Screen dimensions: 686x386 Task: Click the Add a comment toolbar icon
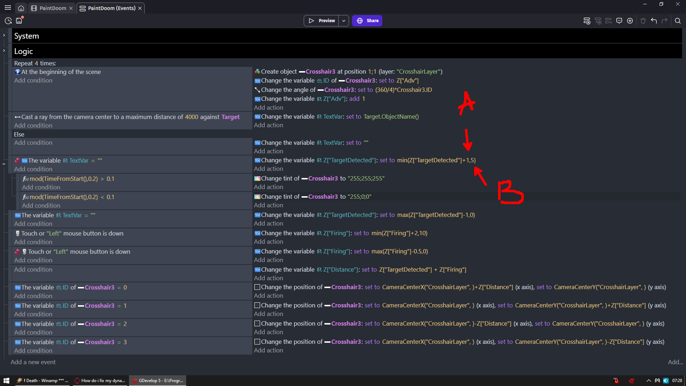[619, 21]
